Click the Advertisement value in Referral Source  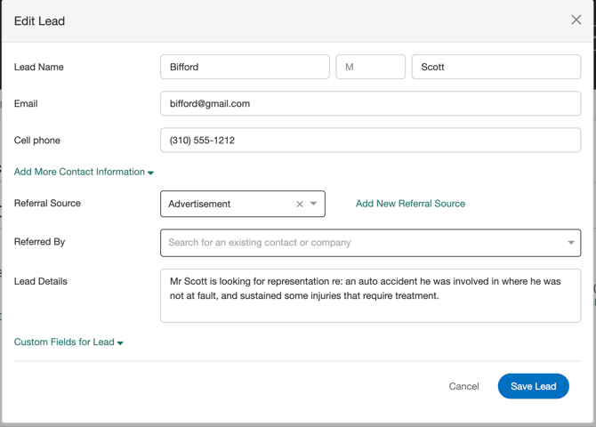[200, 204]
